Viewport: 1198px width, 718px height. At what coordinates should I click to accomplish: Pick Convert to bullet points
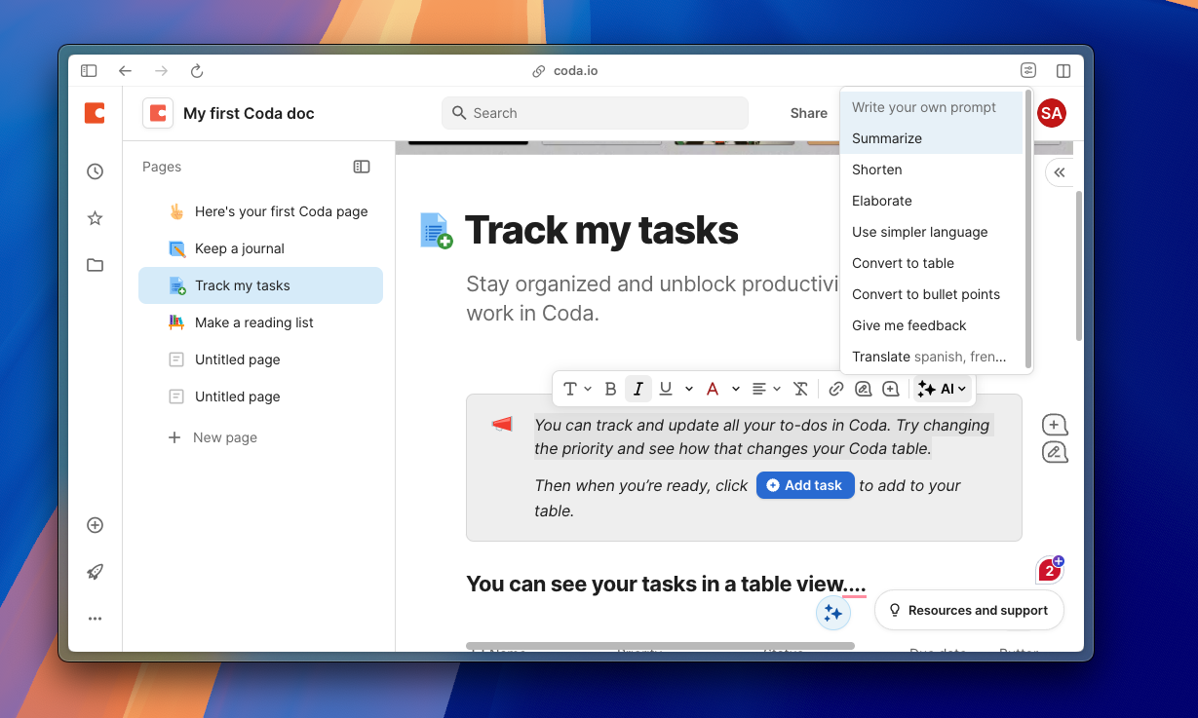932,294
